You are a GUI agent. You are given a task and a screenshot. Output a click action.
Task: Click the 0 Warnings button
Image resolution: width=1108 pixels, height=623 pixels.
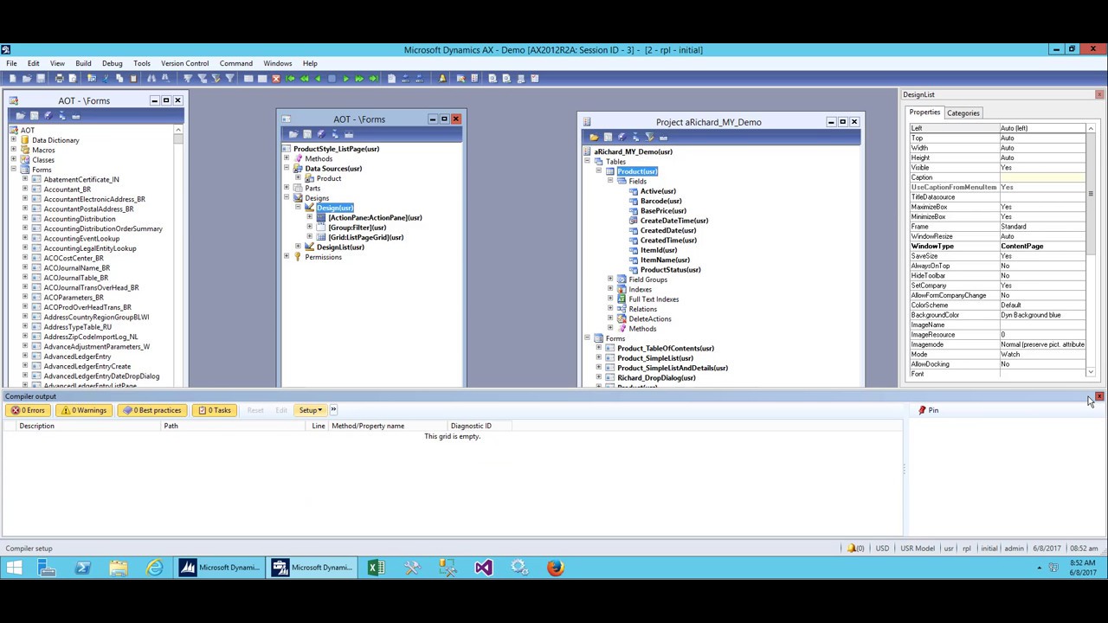[84, 410]
